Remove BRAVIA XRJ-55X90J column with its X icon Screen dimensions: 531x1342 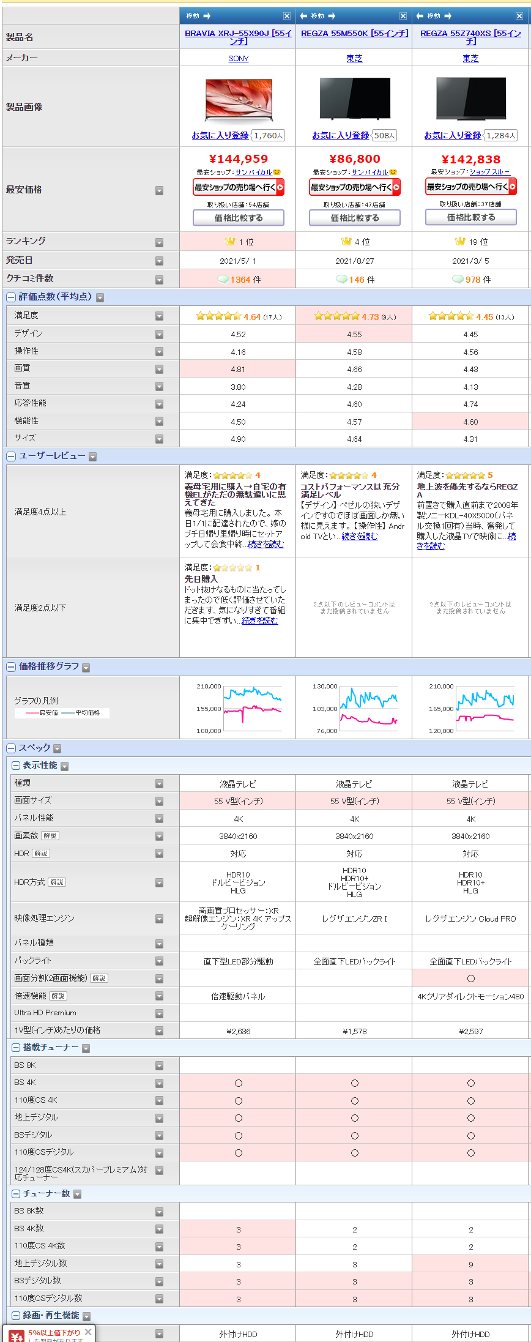[x=287, y=16]
